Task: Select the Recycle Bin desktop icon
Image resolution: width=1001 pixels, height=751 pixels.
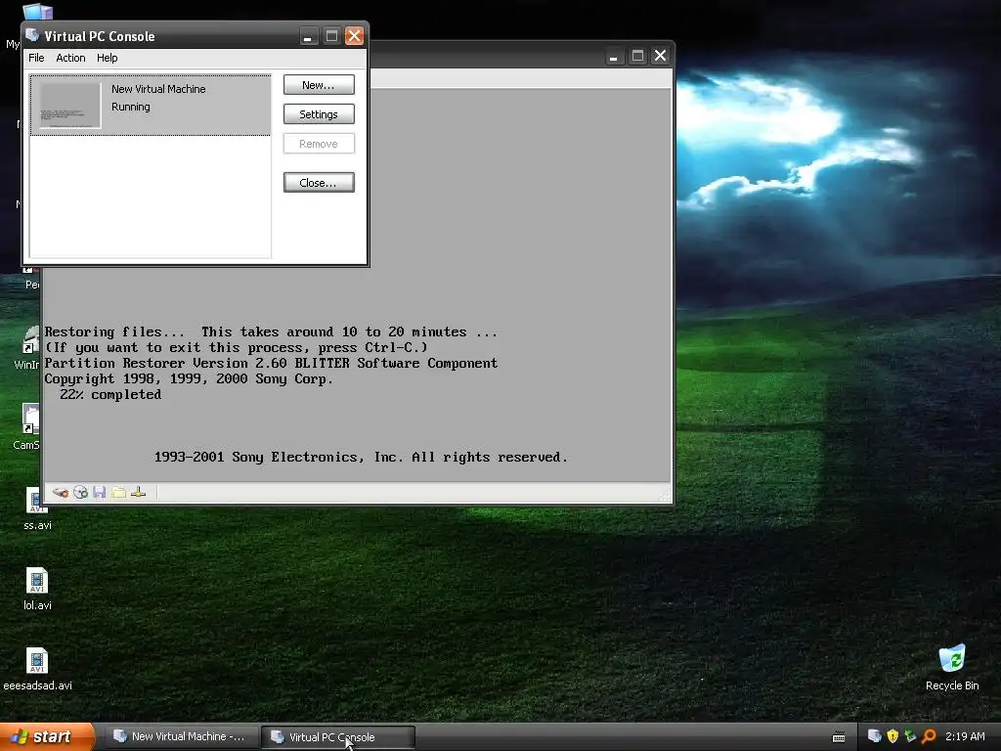Action: pos(952,668)
